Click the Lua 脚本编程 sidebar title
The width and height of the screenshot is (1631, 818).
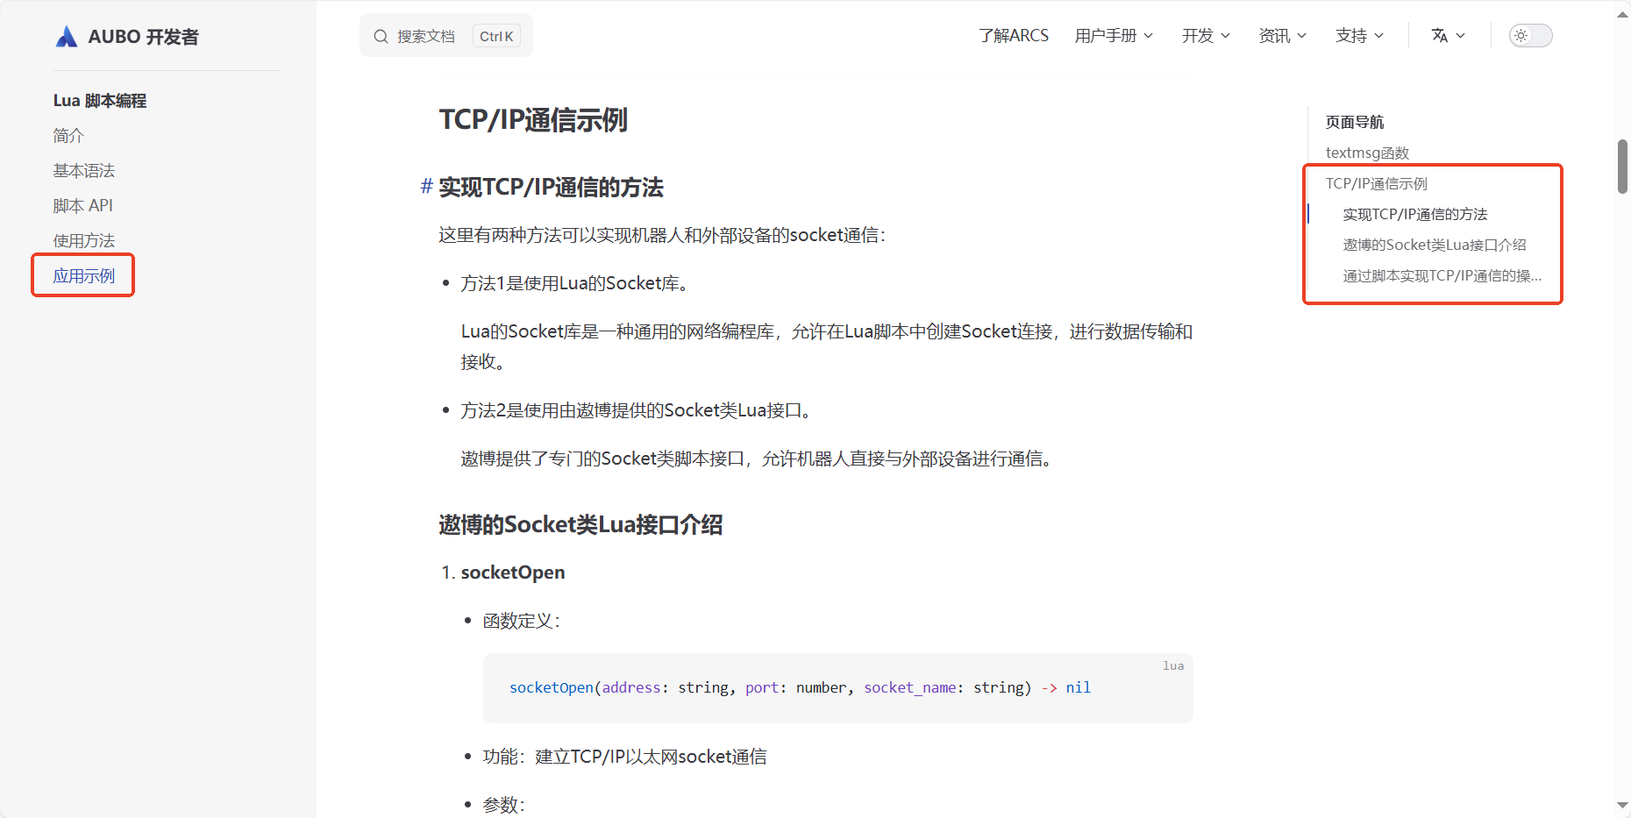click(x=100, y=100)
